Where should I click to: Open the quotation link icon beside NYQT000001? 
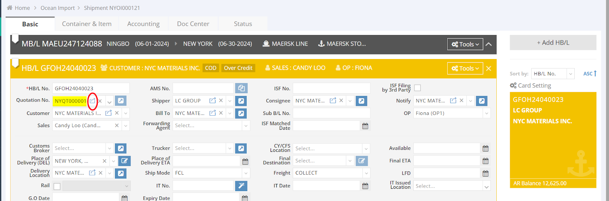click(92, 101)
